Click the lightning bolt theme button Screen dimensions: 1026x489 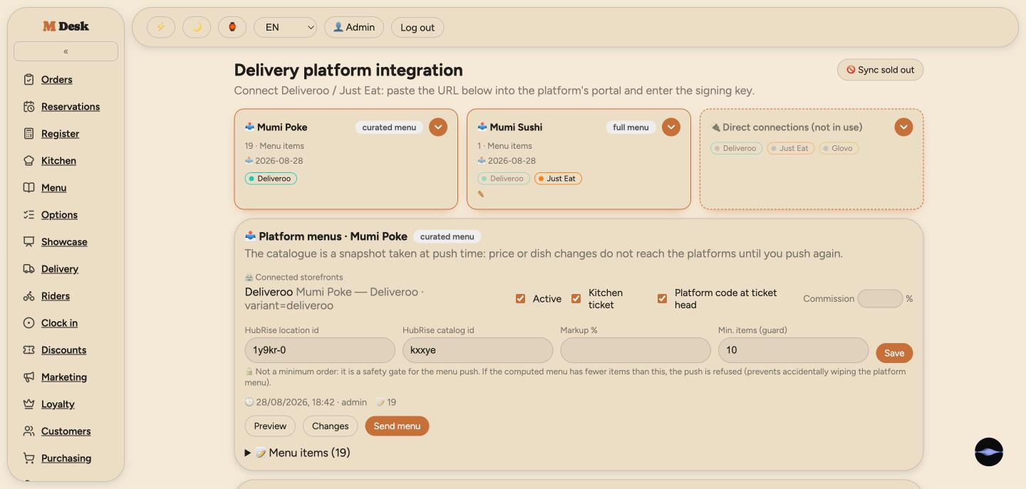tap(161, 27)
